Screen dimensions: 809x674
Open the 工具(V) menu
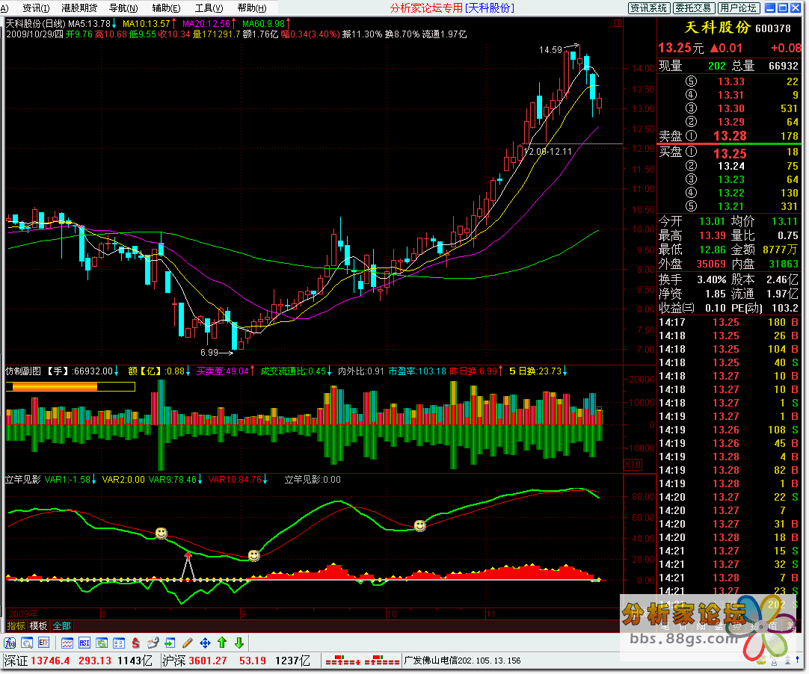tap(209, 7)
